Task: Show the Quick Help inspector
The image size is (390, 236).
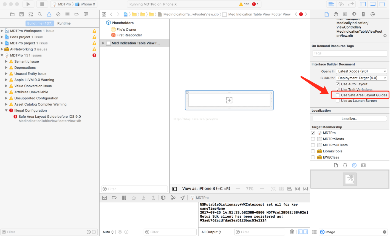Action: coord(336,14)
